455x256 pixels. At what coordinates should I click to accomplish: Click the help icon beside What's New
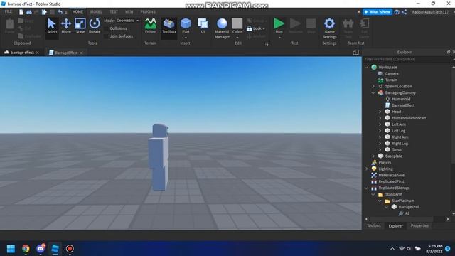(x=397, y=12)
